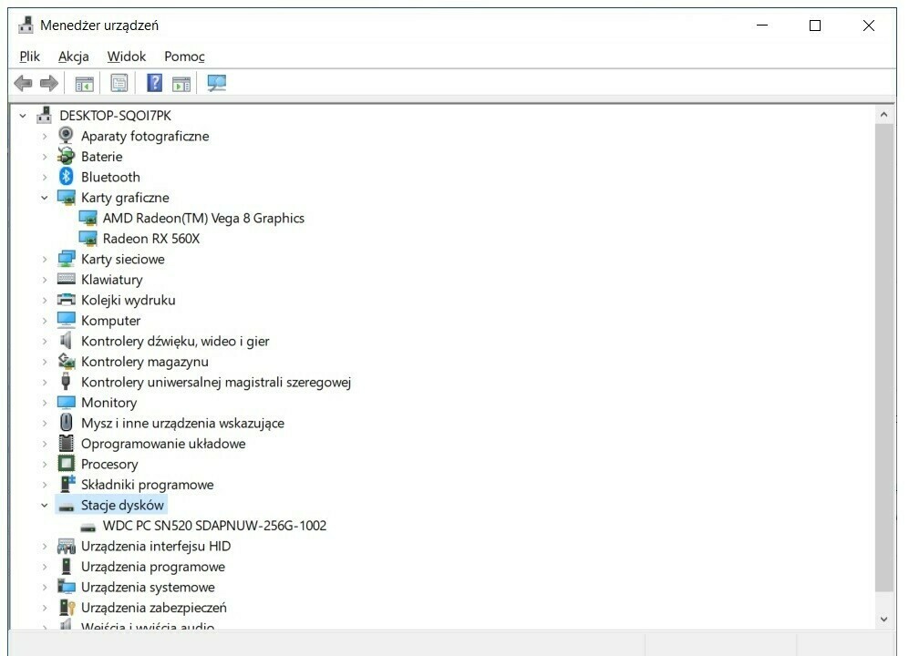Expand the Karty sieciowe category
Viewport: 909px width, 656px height.
click(x=44, y=259)
